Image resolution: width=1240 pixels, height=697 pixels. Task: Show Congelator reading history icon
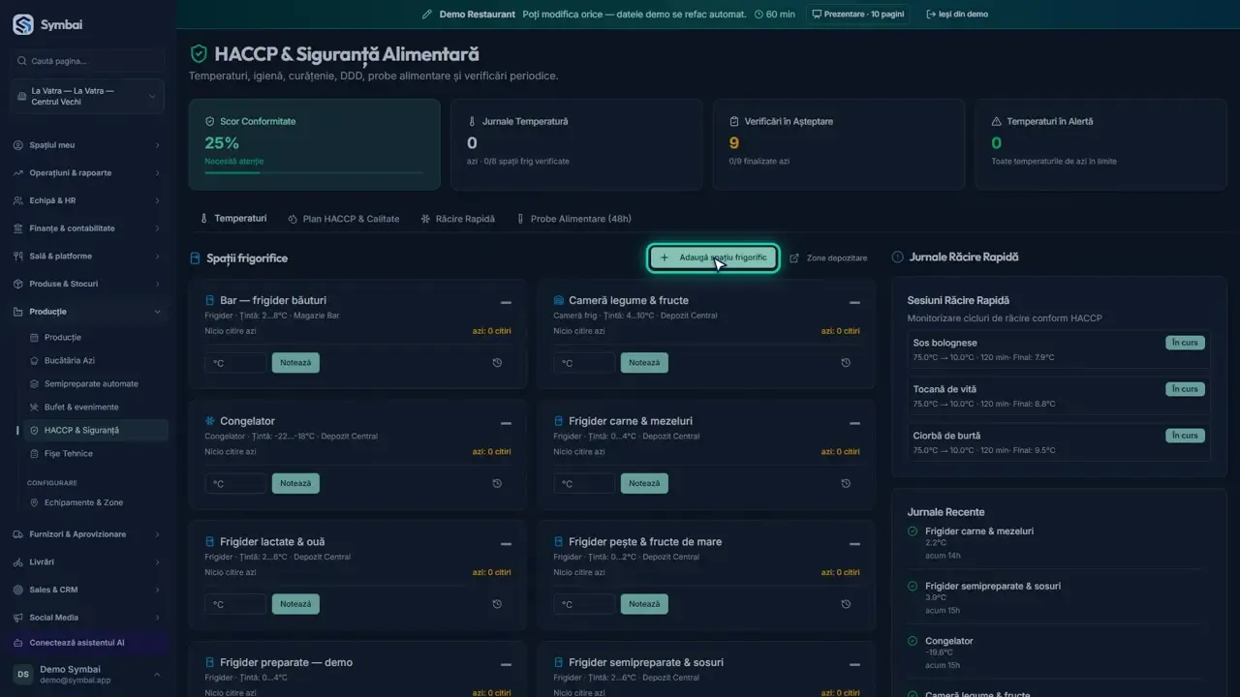497,483
